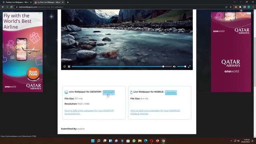Go back to the previous page
256x144 pixels.
pos(3,7)
